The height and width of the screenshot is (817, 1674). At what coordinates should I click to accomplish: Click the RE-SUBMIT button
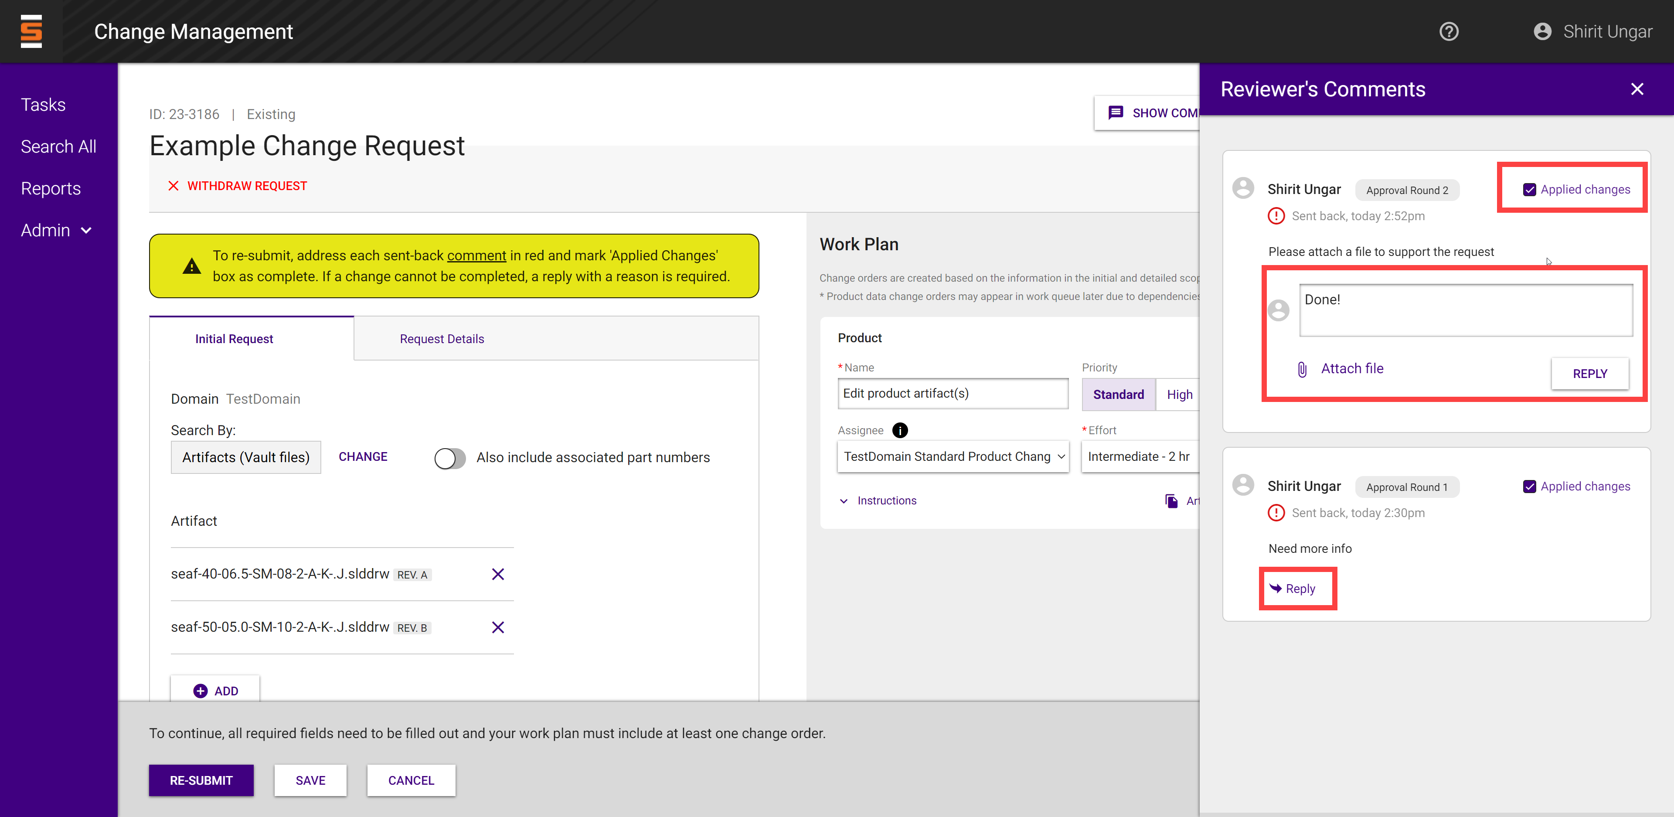pos(201,780)
